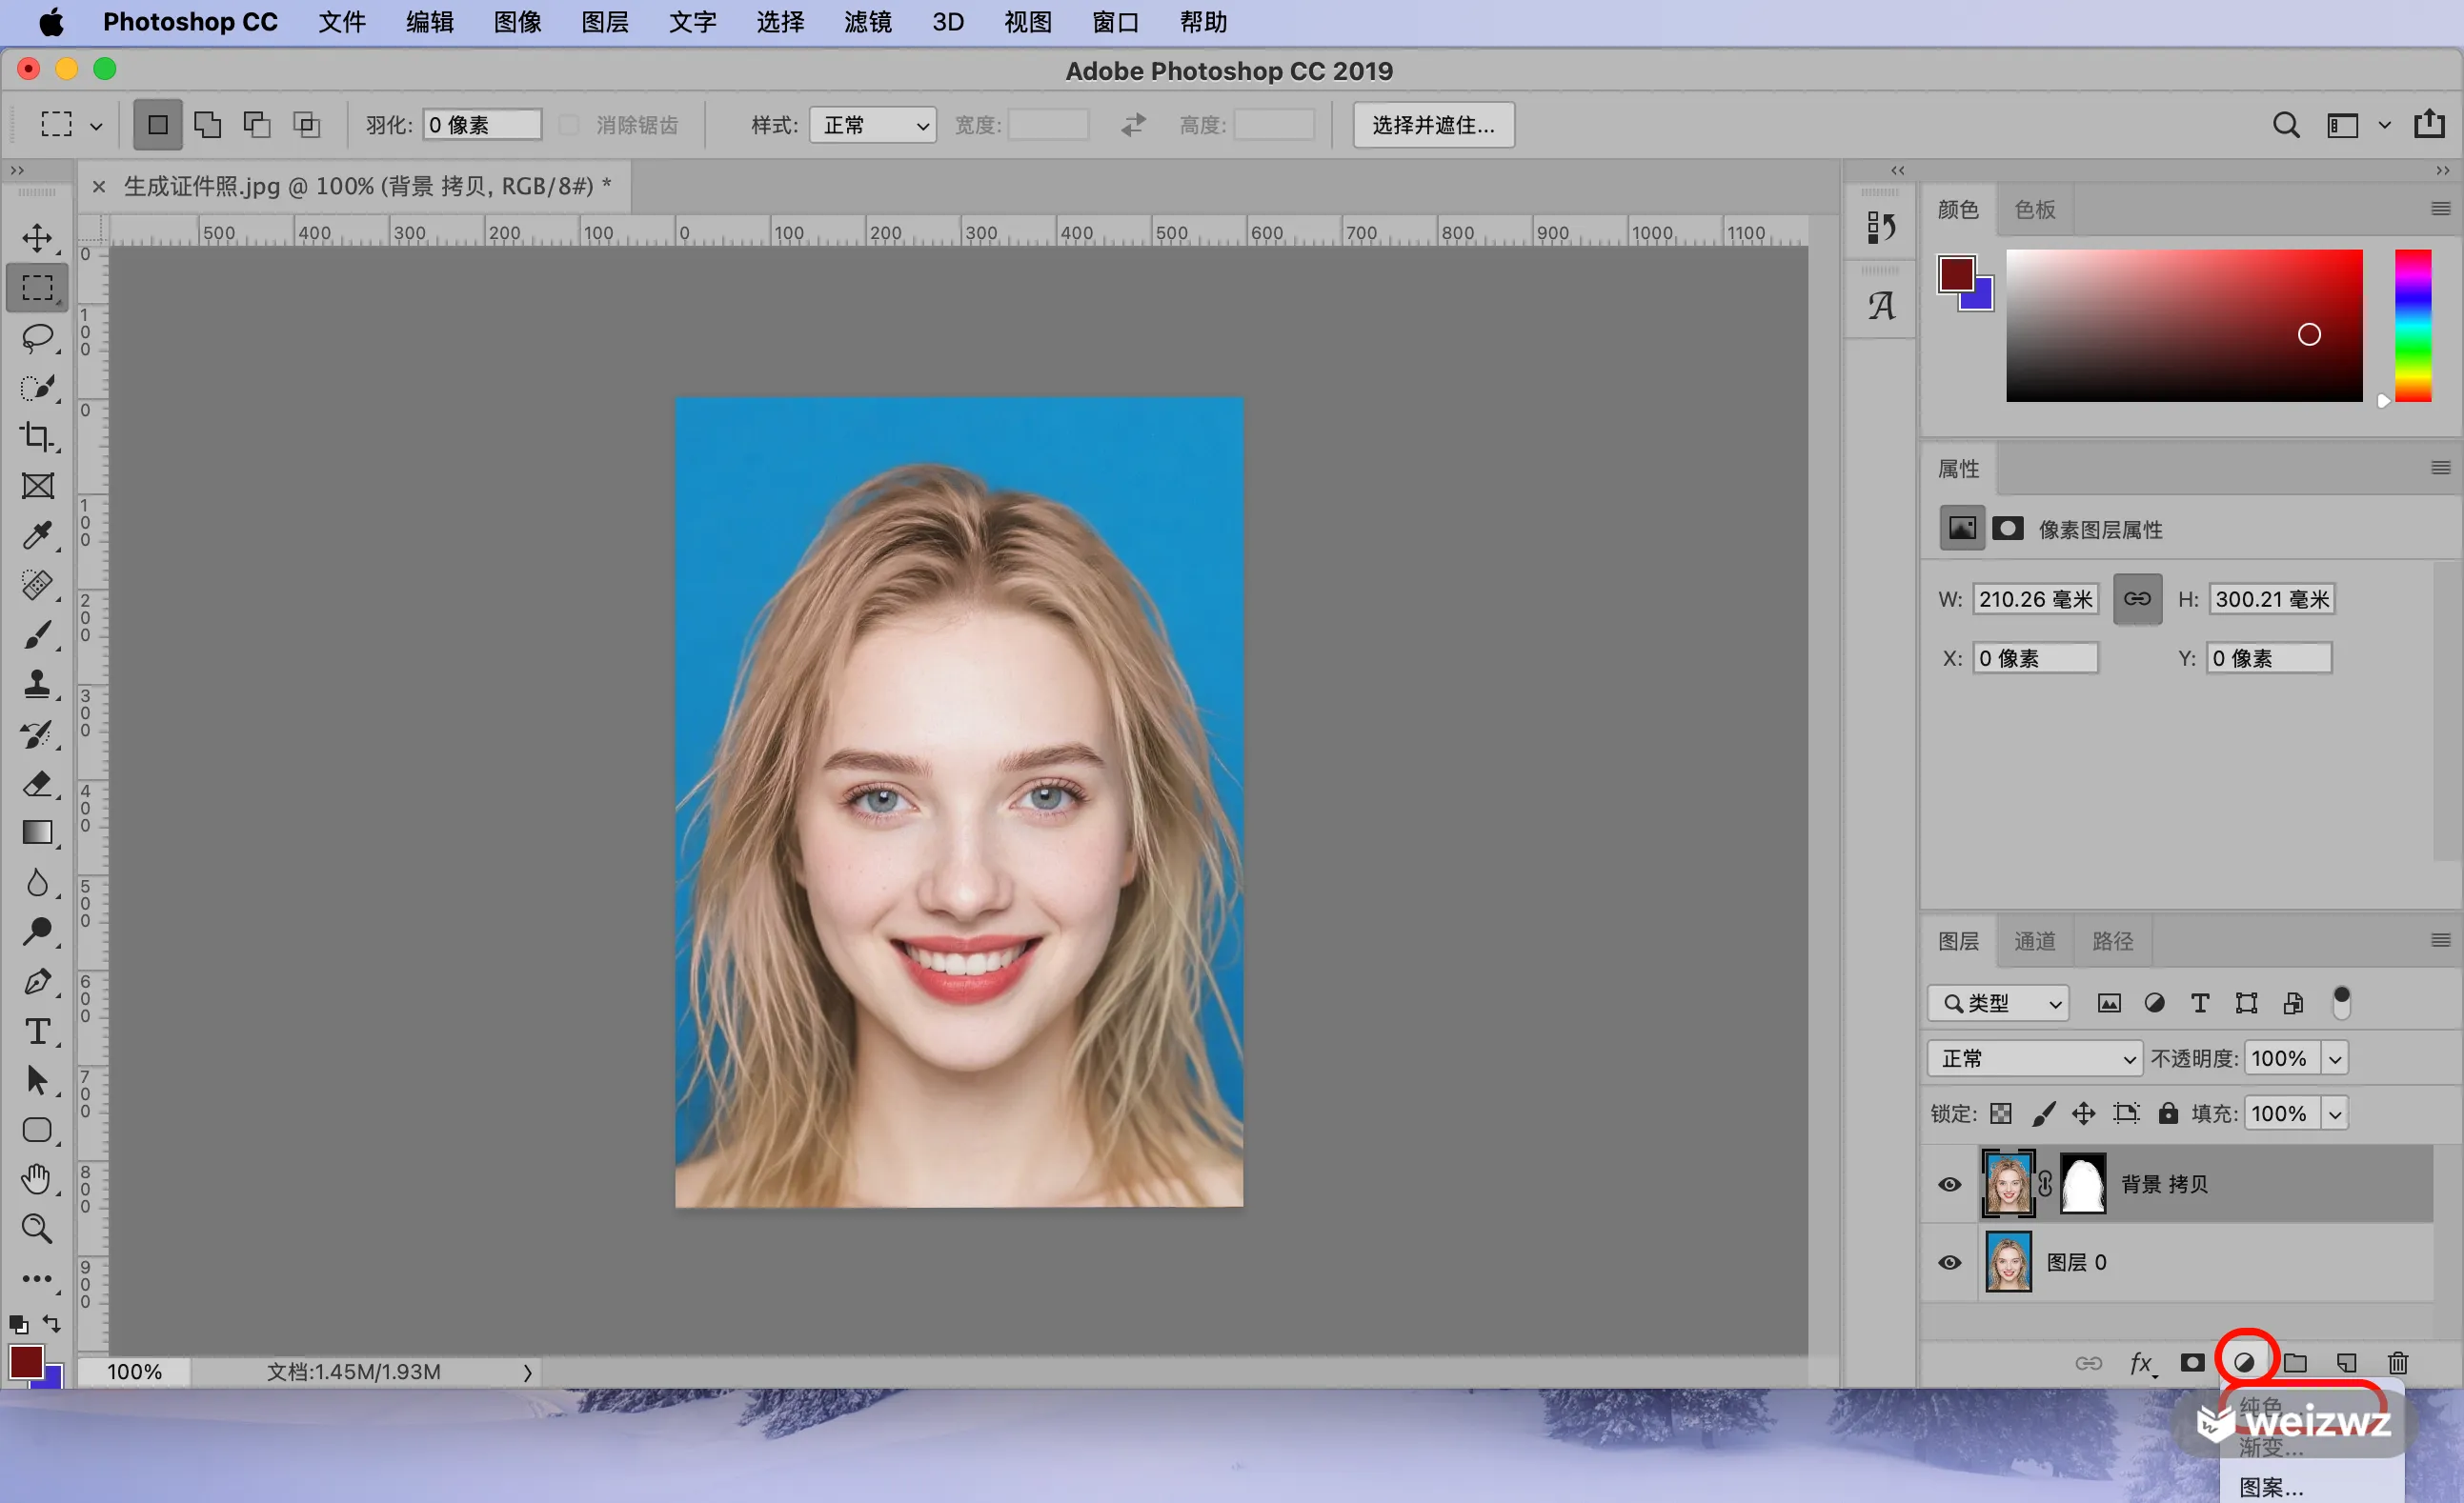Screen dimensions: 2464x1503
Task: Select the History Brush tool
Action: (x=37, y=734)
